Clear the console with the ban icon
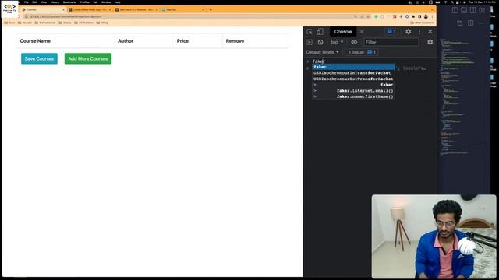This screenshot has height=280, width=499. [x=320, y=42]
